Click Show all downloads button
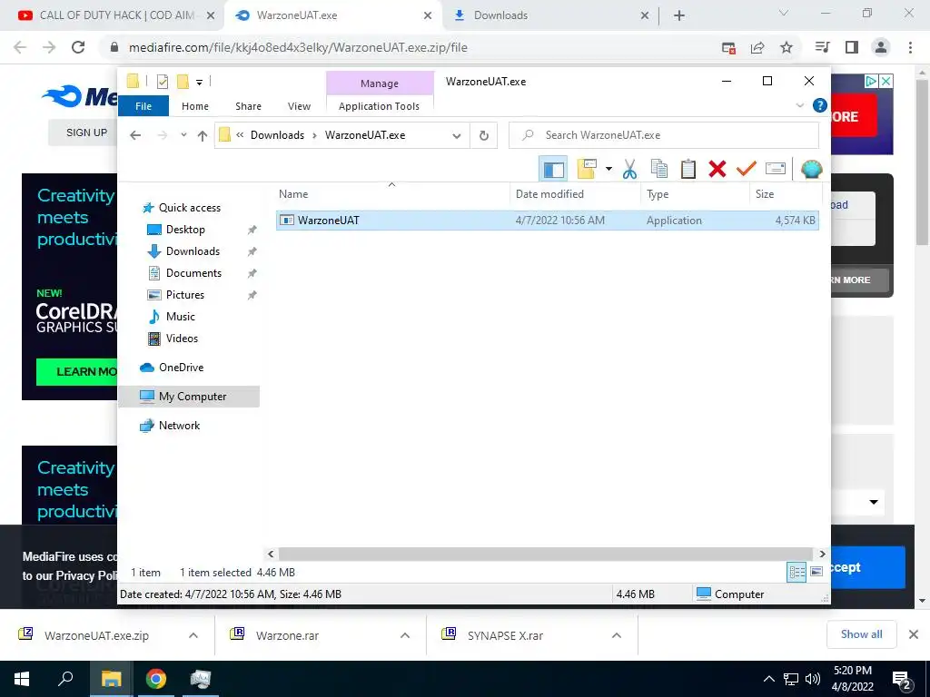This screenshot has width=930, height=697. [x=862, y=634]
